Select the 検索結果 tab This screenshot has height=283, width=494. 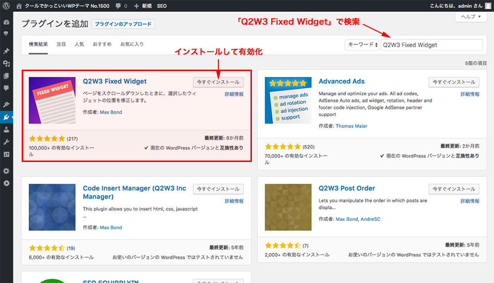click(x=38, y=44)
